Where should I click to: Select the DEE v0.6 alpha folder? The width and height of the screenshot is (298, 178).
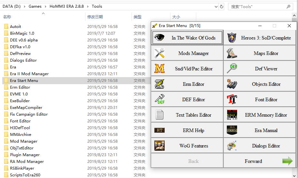tap(24, 40)
